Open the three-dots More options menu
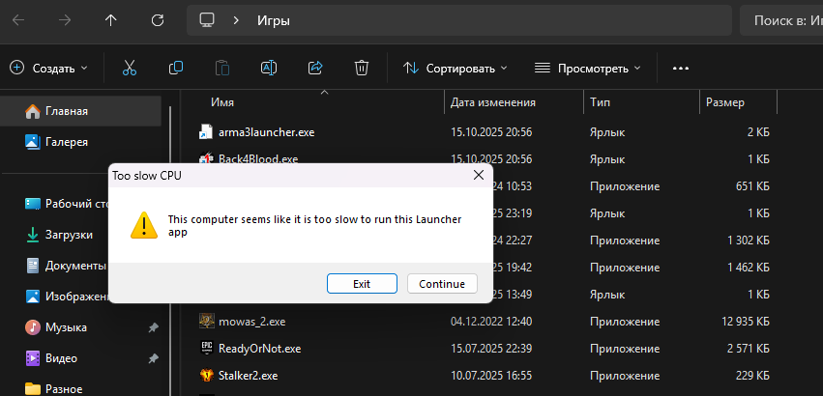The image size is (823, 396). pyautogui.click(x=680, y=69)
